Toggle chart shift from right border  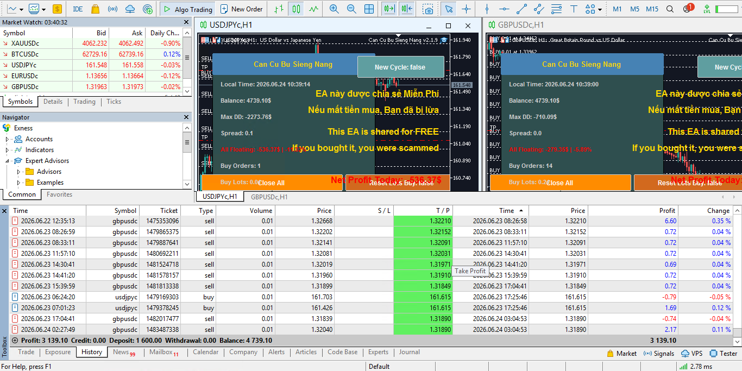pos(406,9)
